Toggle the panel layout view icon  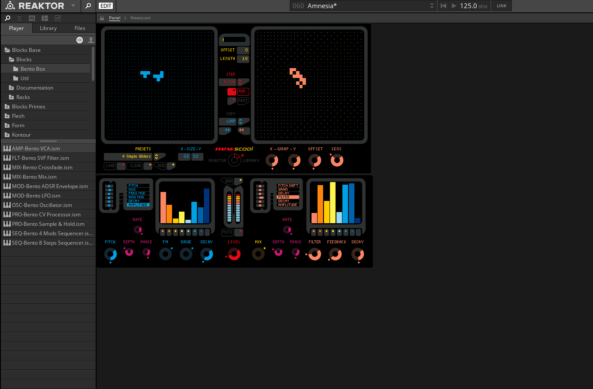click(x=45, y=18)
